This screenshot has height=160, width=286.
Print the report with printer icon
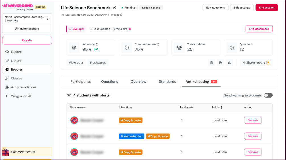[x=220, y=63]
